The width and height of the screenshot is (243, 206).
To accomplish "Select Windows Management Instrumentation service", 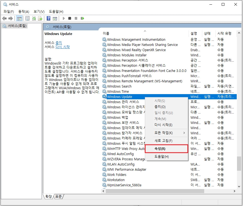I will point(169,40).
